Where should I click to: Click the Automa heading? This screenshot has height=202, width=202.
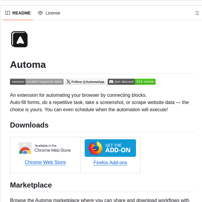(x=28, y=65)
